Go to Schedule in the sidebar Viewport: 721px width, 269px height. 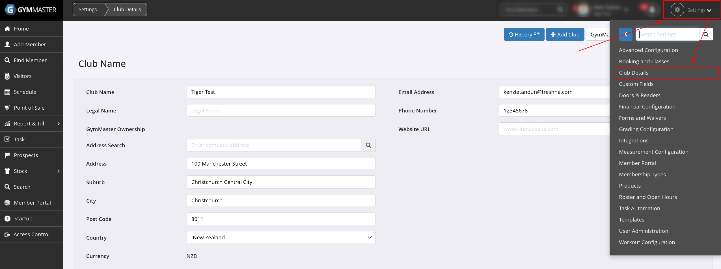25,92
